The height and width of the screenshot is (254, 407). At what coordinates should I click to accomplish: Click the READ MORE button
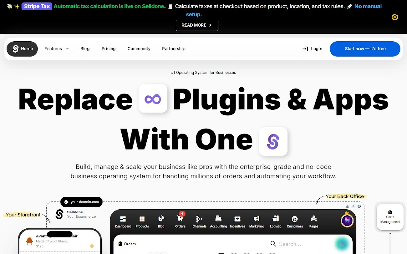point(197,25)
